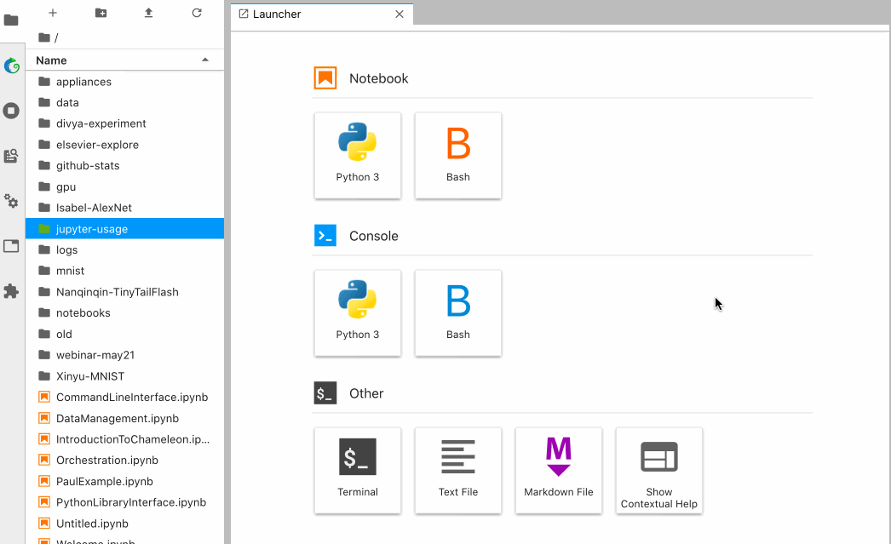The height and width of the screenshot is (544, 891).
Task: Select the gpu folder
Action: [124, 186]
